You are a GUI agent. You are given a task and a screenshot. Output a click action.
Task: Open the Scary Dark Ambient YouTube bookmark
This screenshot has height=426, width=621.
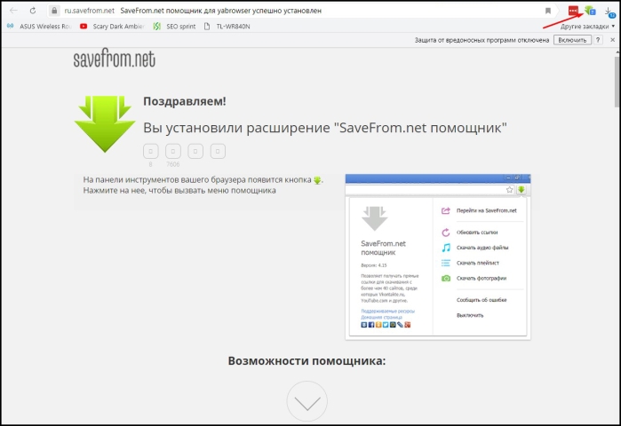tap(112, 27)
